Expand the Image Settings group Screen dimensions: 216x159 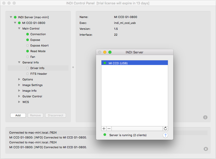[19, 85]
